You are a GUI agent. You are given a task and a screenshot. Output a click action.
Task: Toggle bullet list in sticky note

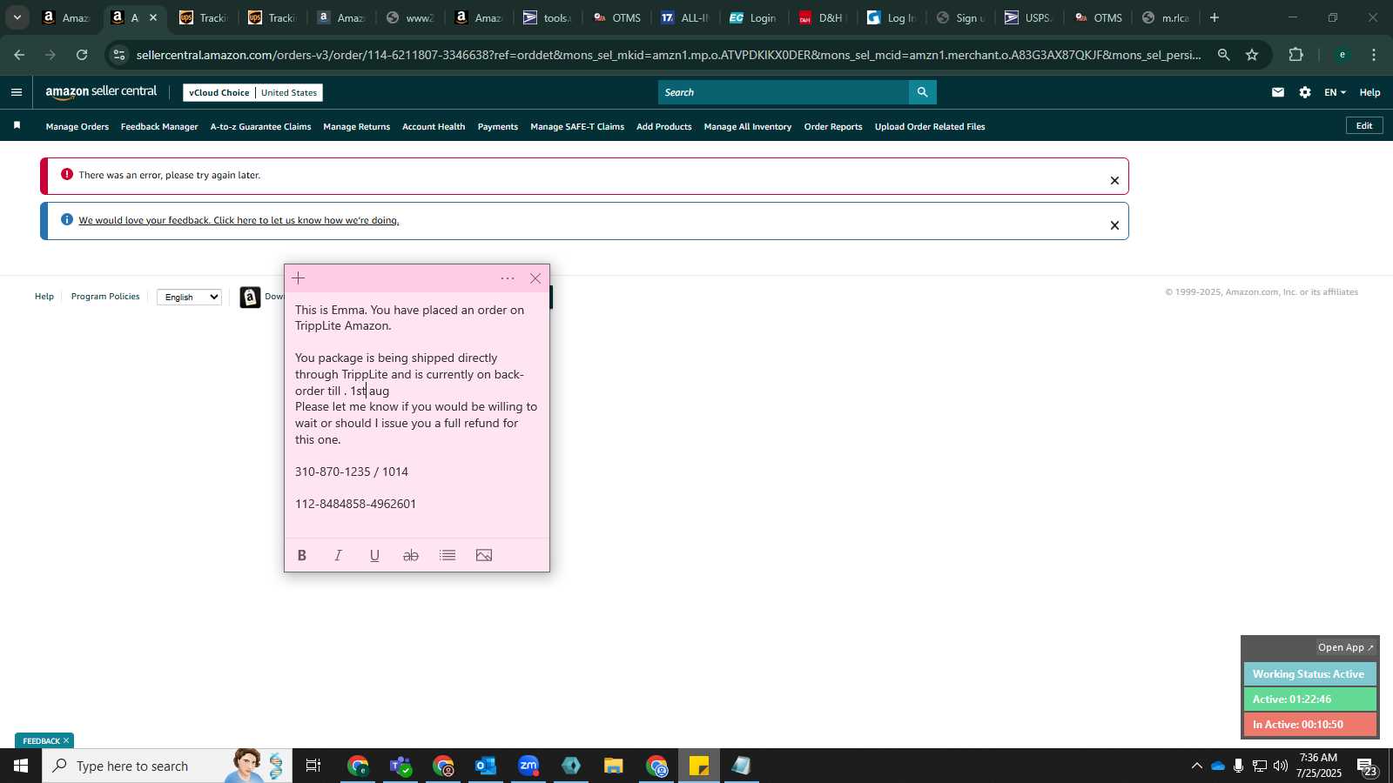[448, 555]
